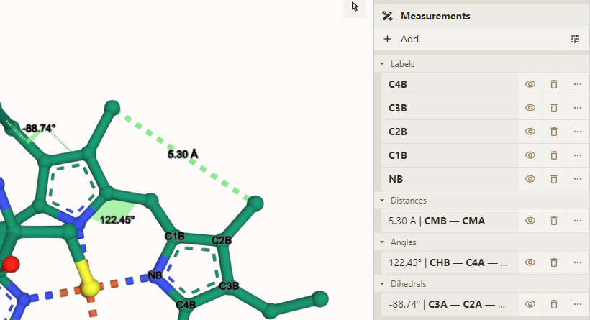The image size is (590, 320).
Task: Click the yellow sulfur atom in viewport
Action: coord(90,288)
